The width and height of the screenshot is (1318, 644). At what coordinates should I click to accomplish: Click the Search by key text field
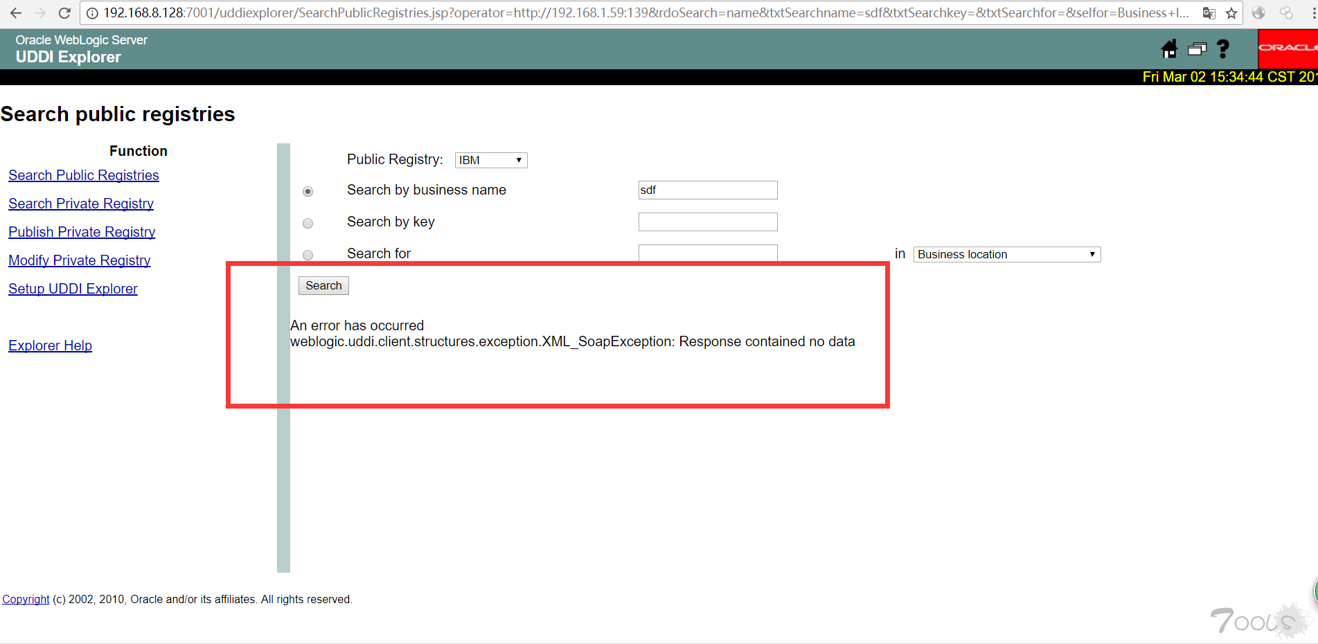tap(708, 222)
